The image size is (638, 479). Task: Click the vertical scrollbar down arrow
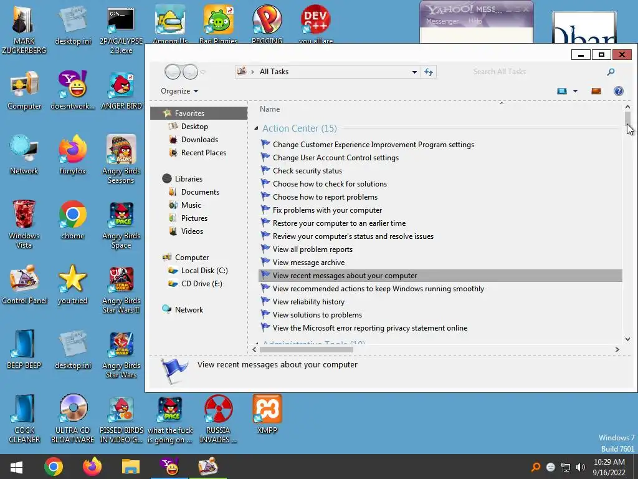tap(627, 339)
